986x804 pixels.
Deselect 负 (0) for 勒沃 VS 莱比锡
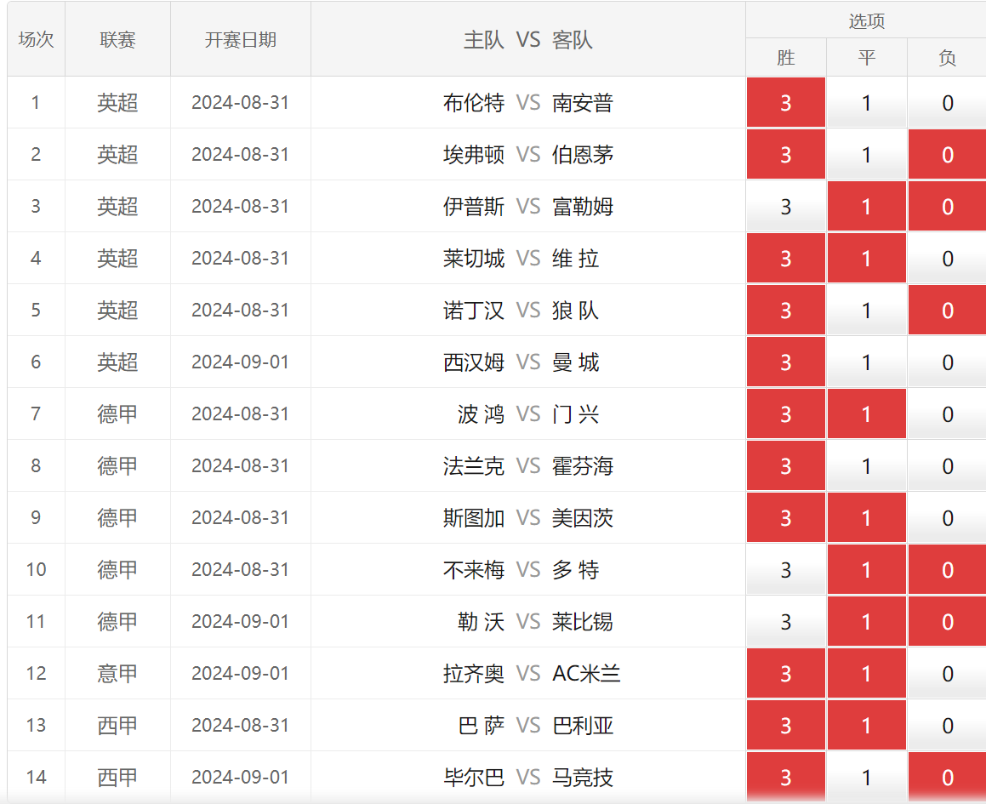pos(948,622)
